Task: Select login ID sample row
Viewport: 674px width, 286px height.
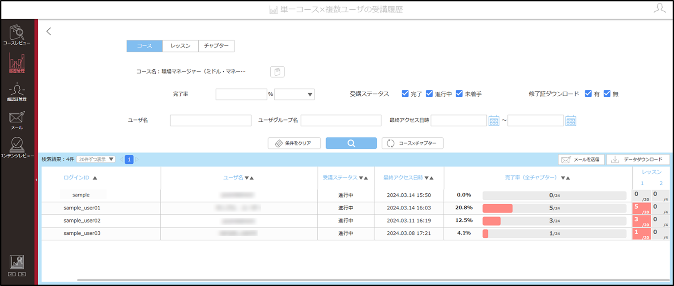Action: pyautogui.click(x=81, y=195)
